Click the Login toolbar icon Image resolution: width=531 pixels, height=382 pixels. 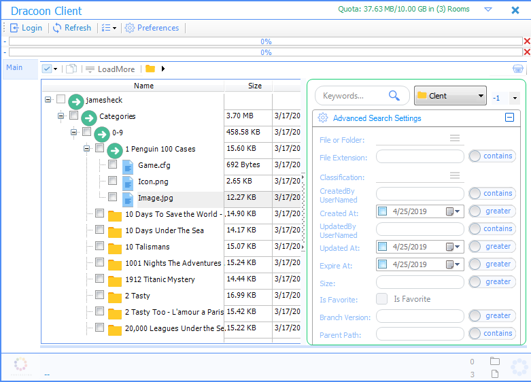[14, 28]
